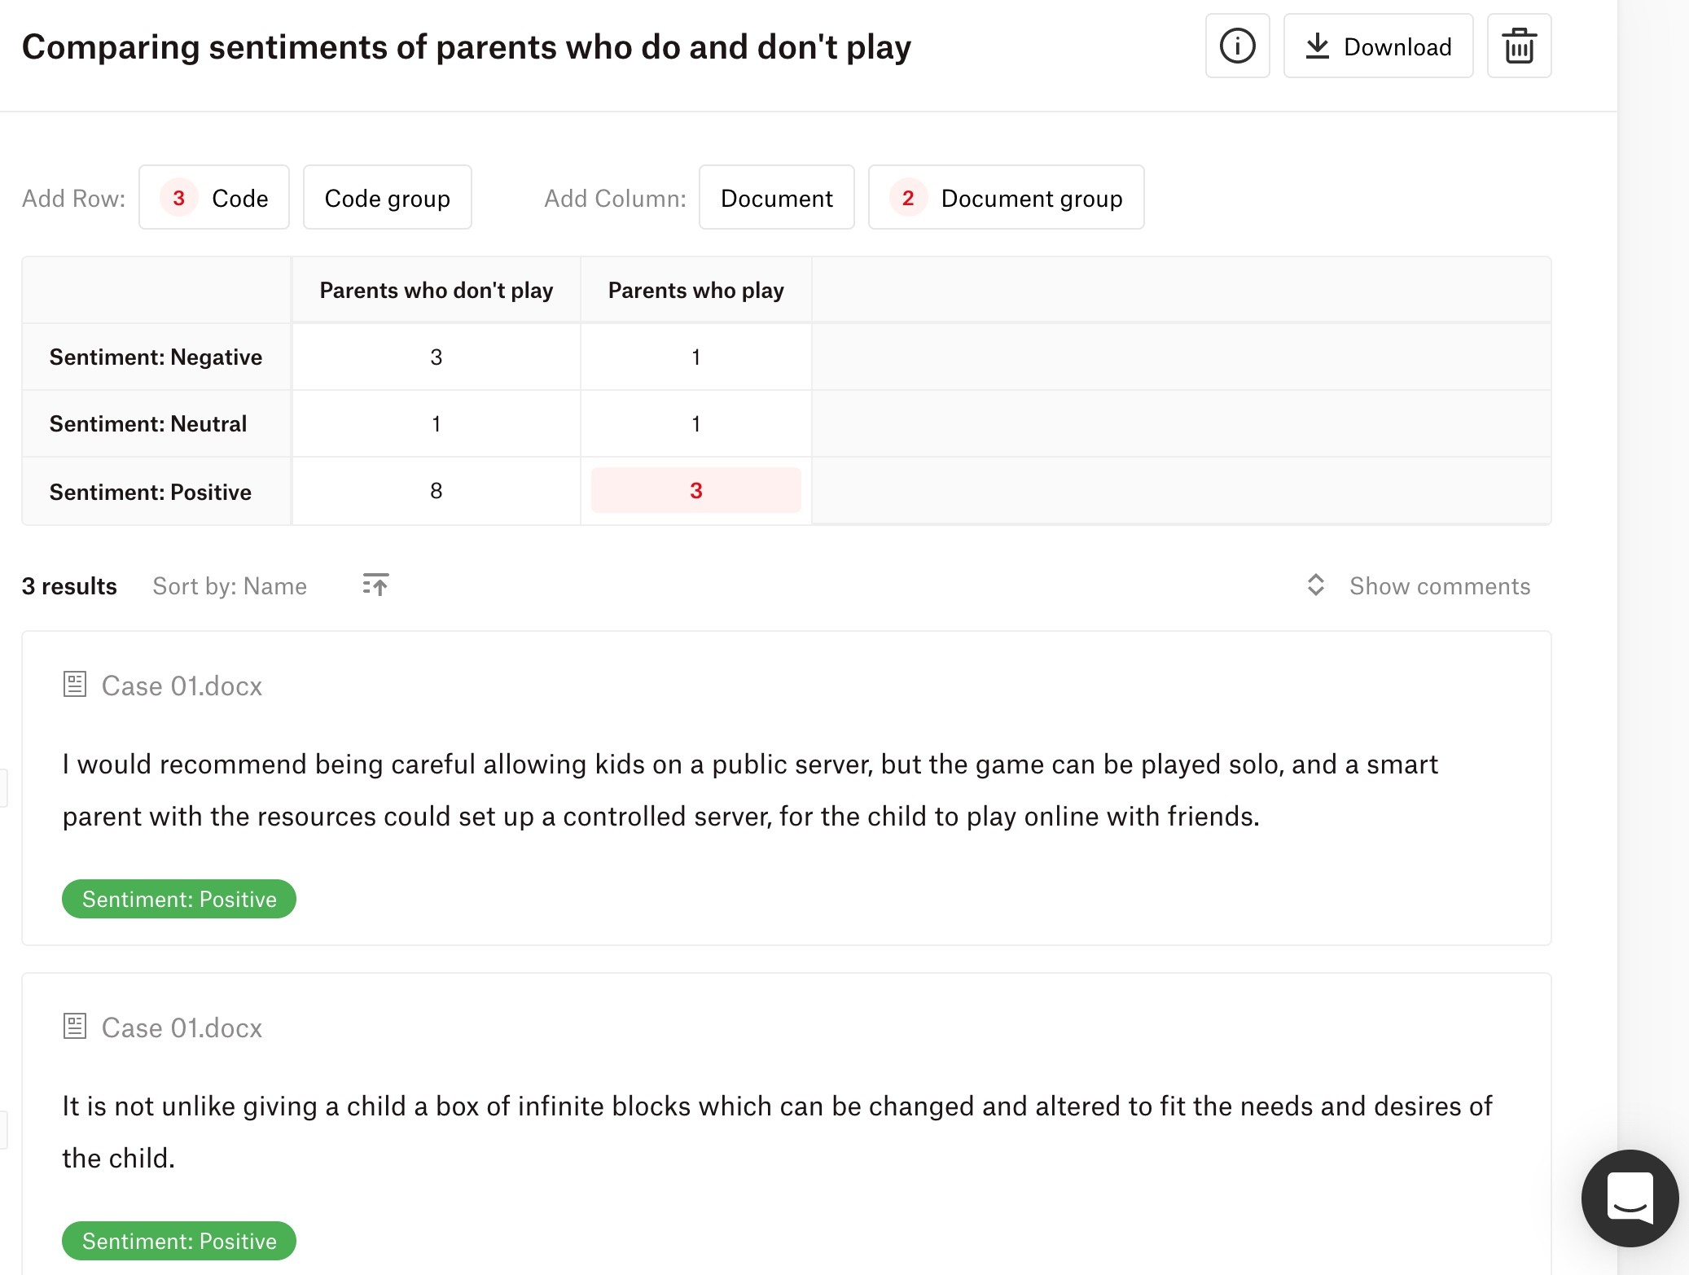This screenshot has height=1275, width=1689.
Task: Select Positive count 8 cell
Action: pyautogui.click(x=437, y=490)
